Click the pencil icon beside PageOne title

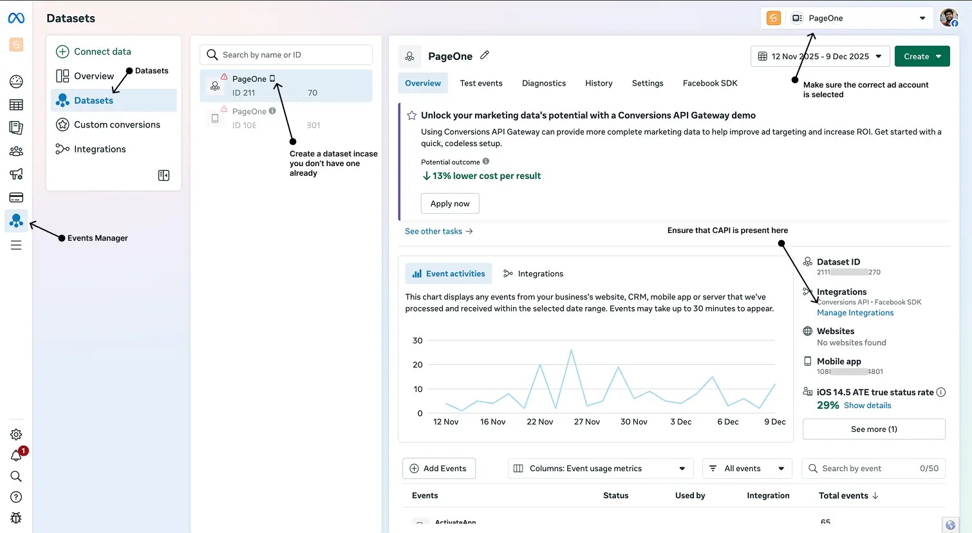[485, 56]
